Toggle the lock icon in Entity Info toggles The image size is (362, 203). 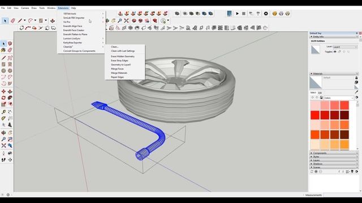(339, 52)
